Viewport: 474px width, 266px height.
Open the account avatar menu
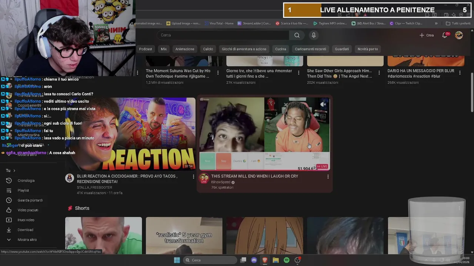tap(459, 35)
